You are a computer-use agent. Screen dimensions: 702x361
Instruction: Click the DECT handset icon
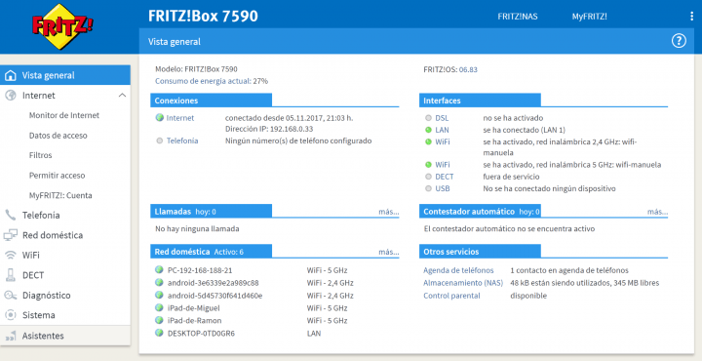coord(11,275)
